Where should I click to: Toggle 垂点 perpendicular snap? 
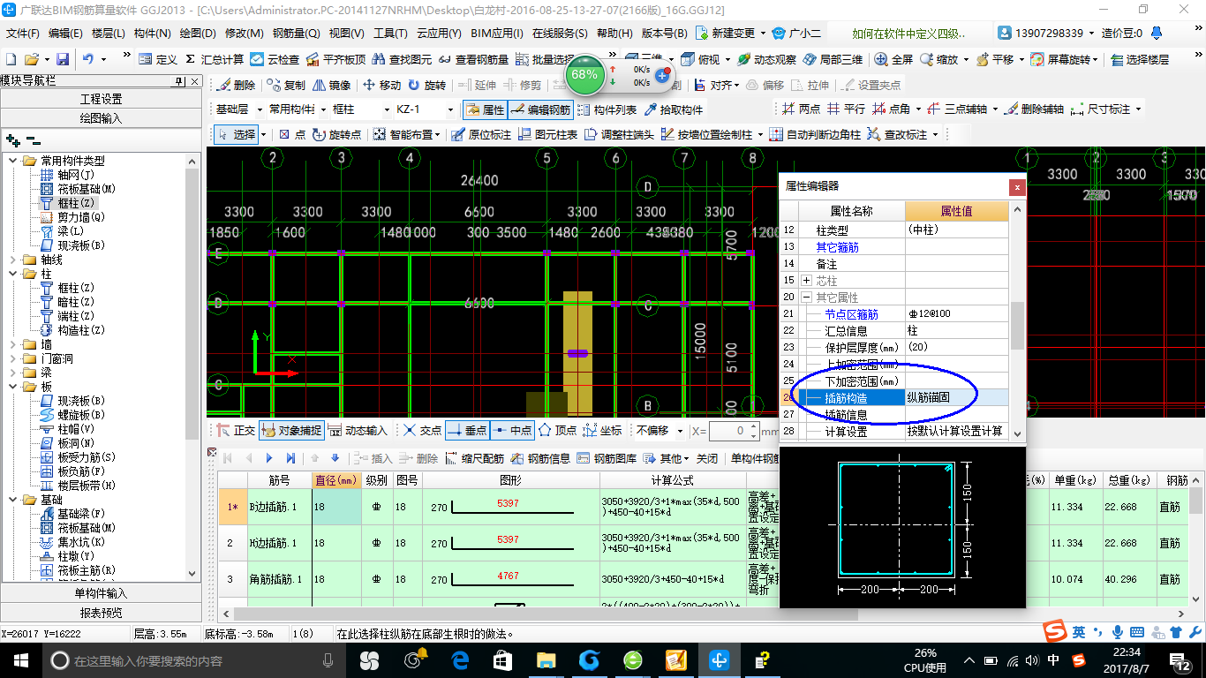click(467, 431)
